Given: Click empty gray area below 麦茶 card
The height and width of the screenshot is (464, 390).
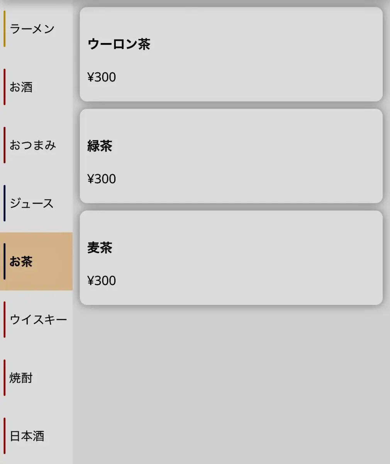Looking at the screenshot, I should tap(231, 385).
